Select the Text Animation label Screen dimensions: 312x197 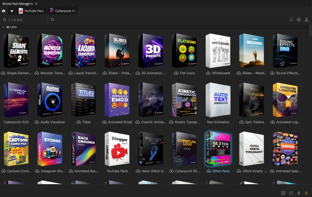pos(218,122)
